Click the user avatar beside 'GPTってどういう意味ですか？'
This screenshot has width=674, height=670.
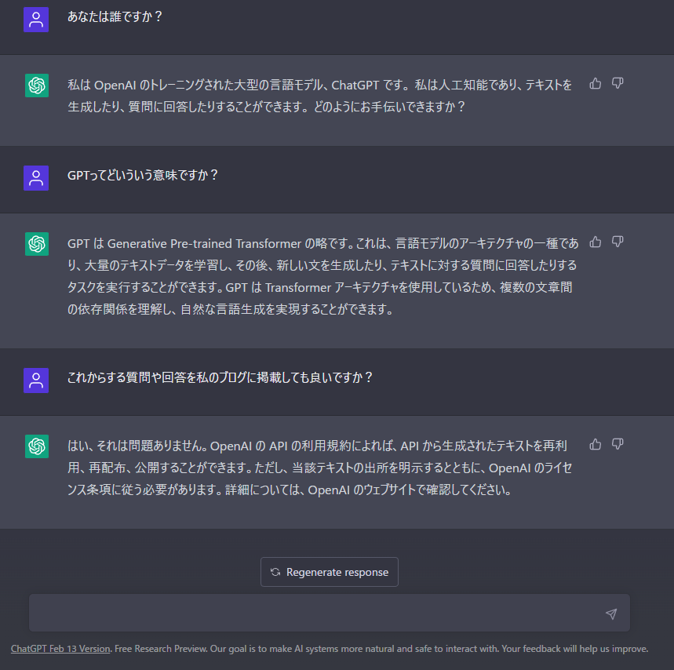(36, 178)
